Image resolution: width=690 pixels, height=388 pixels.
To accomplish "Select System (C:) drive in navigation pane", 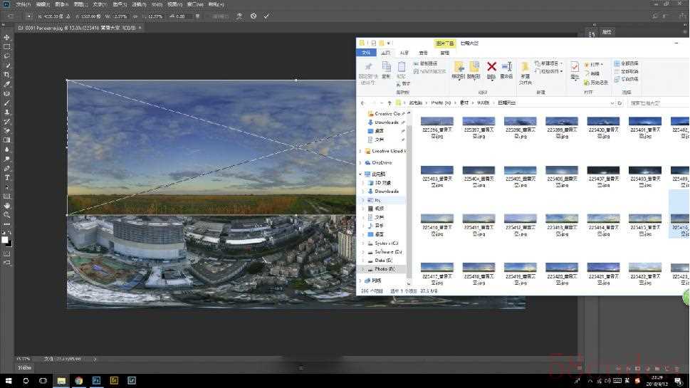I will 383,243.
